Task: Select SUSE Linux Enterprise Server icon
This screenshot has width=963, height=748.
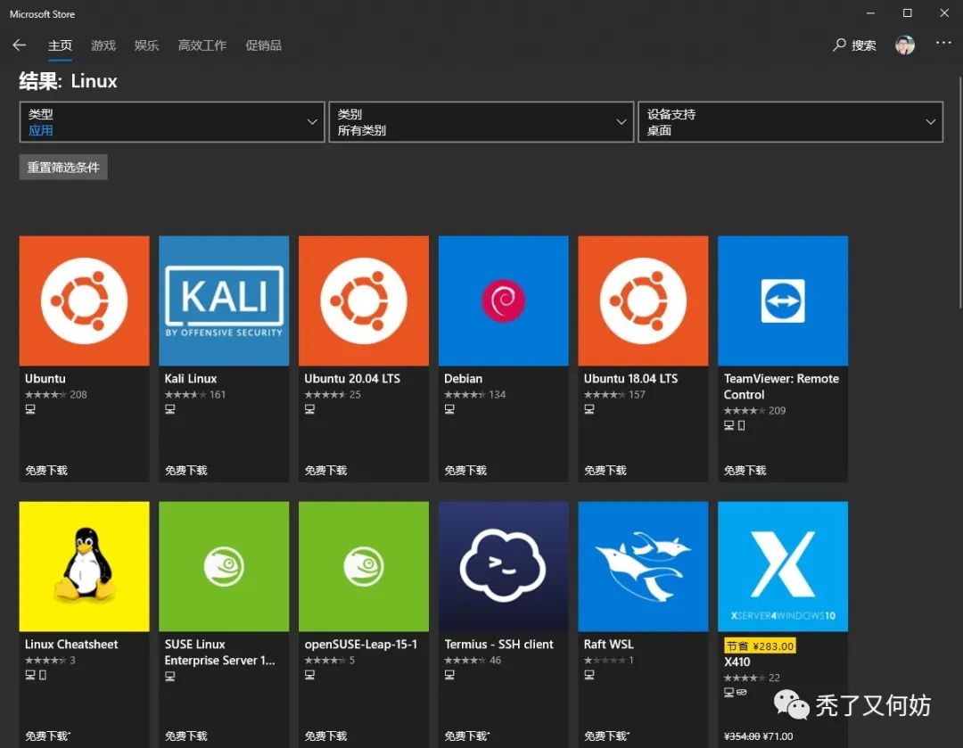Action: [x=224, y=566]
